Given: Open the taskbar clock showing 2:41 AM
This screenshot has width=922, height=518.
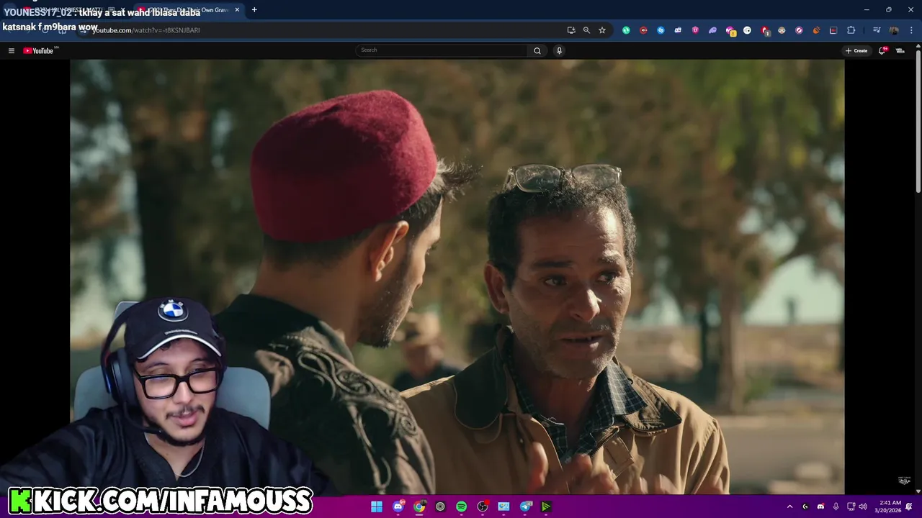Looking at the screenshot, I should click(x=887, y=506).
